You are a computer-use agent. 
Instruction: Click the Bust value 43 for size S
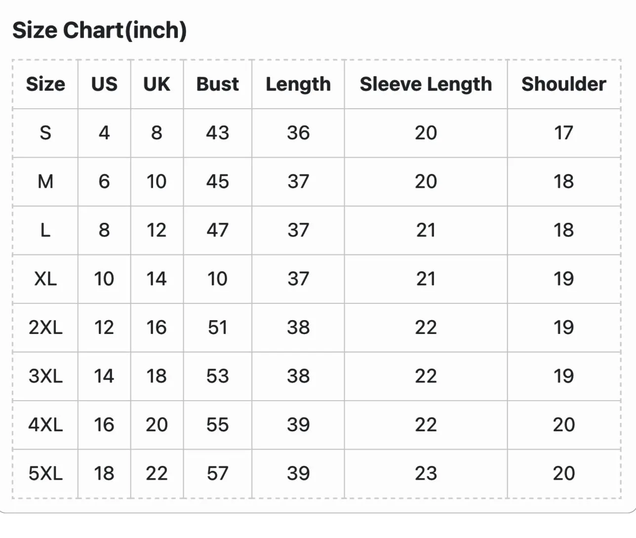217,132
